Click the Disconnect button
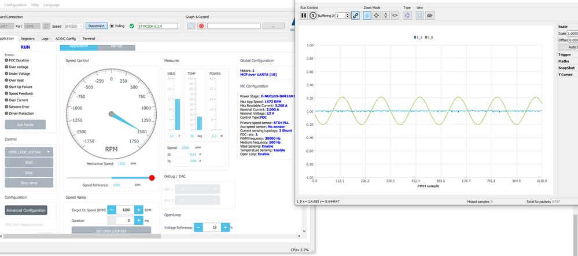Viewport: 578px width, 256px height. (x=97, y=26)
